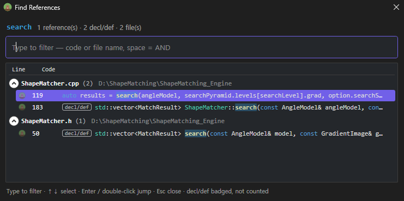404x201 pixels.
Task: Close the Find References dialog
Action: click(x=396, y=7)
